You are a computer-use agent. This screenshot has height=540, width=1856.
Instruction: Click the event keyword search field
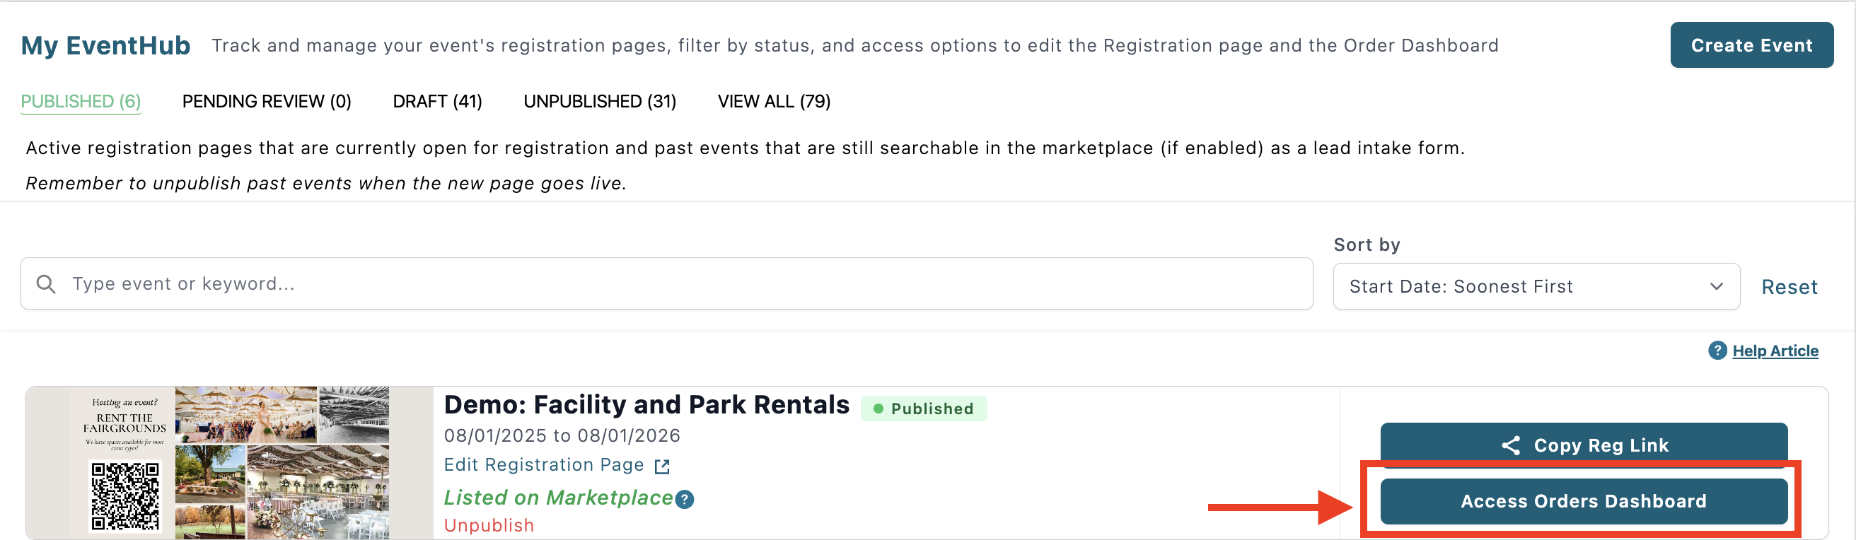[666, 283]
